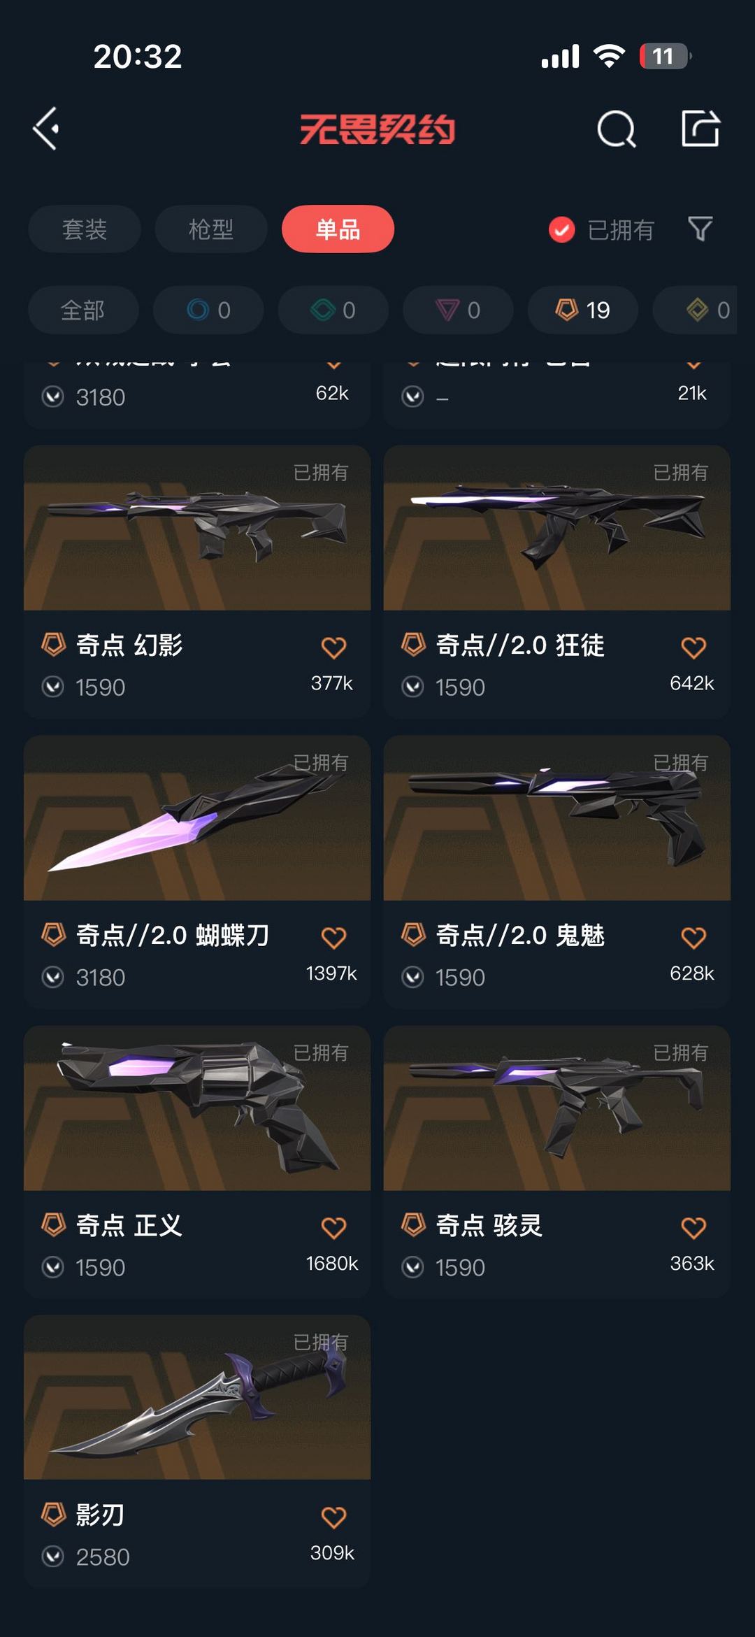This screenshot has width=755, height=1637.
Task: Select the 全部 rarity filter
Action: click(x=83, y=310)
